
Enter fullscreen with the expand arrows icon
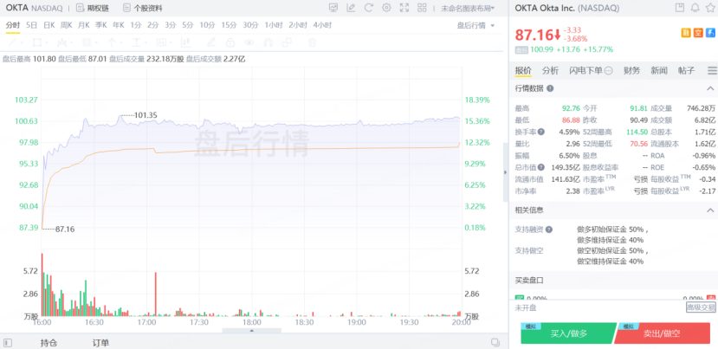(x=404, y=8)
